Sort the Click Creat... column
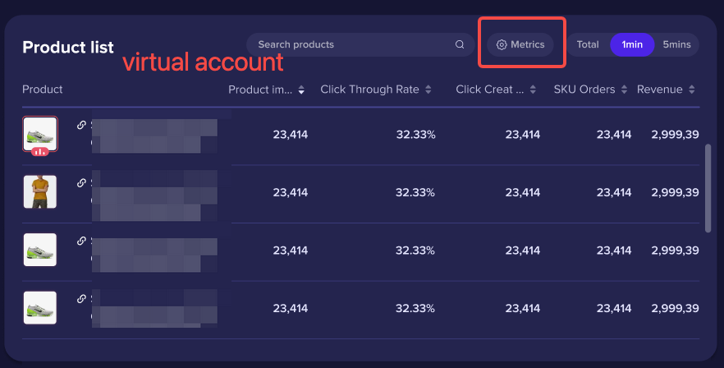The width and height of the screenshot is (724, 368). 533,90
